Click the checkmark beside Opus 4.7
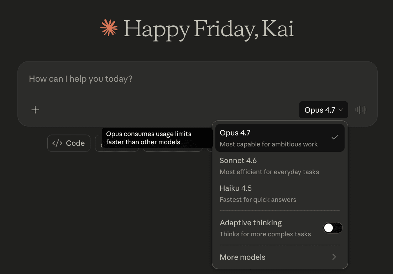The width and height of the screenshot is (393, 274). tap(335, 137)
